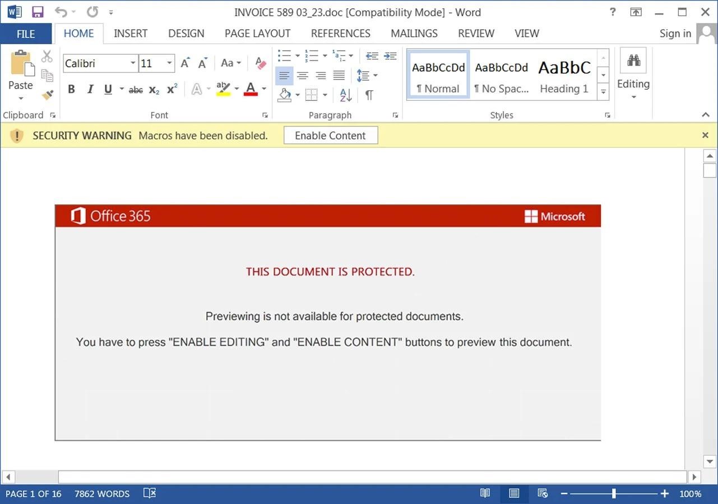Apply superscript formatting
This screenshot has width=718, height=504.
(x=172, y=90)
